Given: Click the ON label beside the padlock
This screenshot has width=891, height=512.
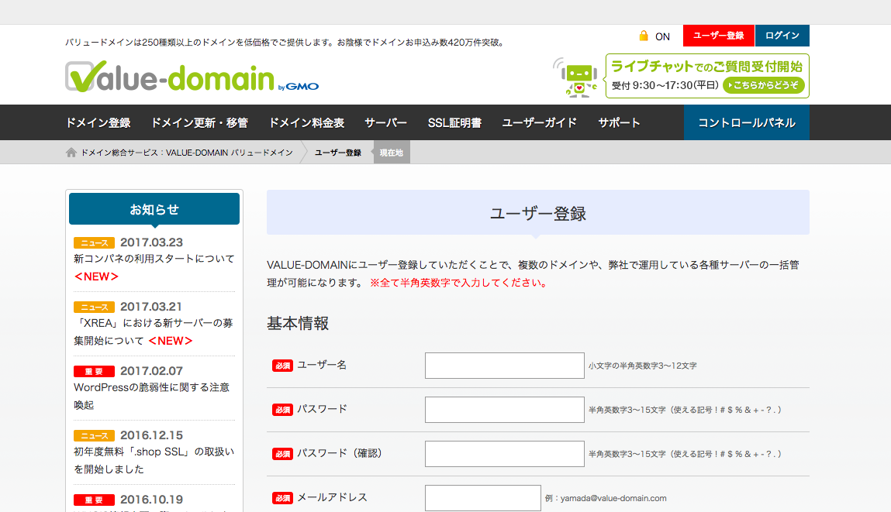Looking at the screenshot, I should 662,36.
